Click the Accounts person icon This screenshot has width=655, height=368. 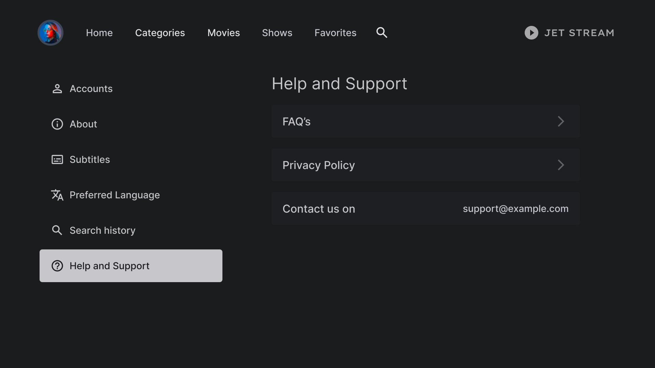57,89
